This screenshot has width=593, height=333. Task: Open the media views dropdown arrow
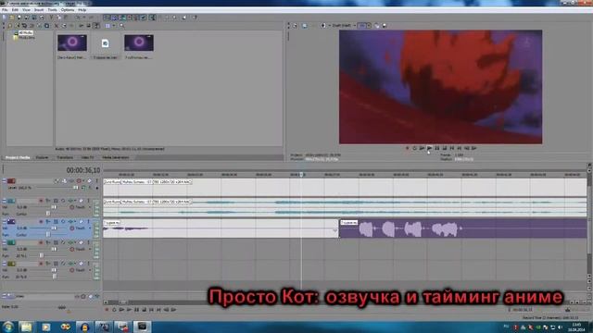coord(114,26)
